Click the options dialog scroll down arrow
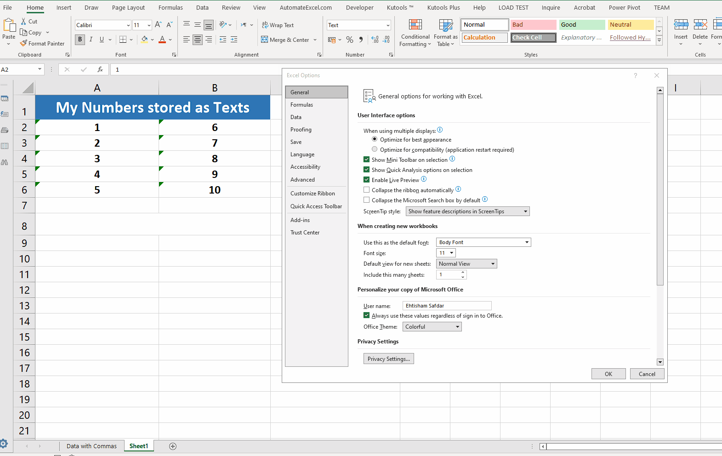Screen dimensions: 722x456 (x=660, y=362)
